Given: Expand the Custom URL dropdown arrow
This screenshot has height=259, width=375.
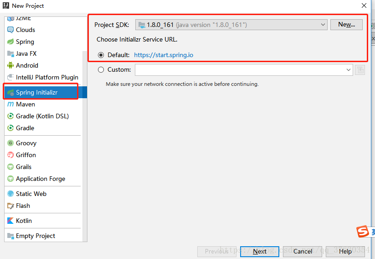Looking at the screenshot, I should coord(349,70).
